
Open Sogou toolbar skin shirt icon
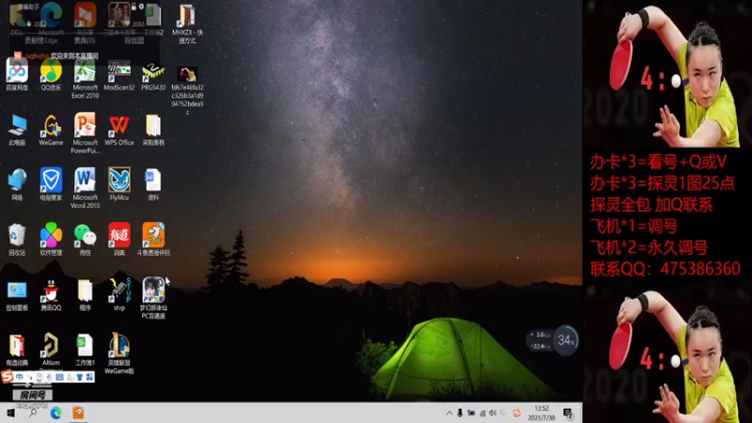coord(80,378)
